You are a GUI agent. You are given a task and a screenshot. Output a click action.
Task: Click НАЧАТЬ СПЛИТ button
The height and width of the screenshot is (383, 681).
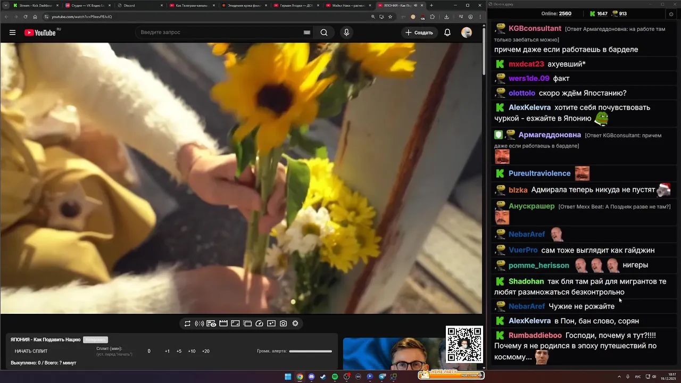click(x=31, y=351)
